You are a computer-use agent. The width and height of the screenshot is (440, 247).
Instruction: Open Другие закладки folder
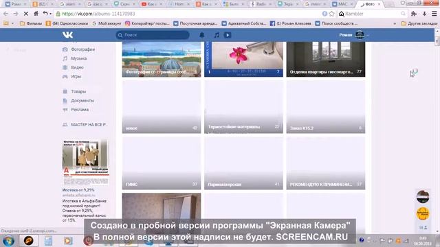(x=419, y=23)
